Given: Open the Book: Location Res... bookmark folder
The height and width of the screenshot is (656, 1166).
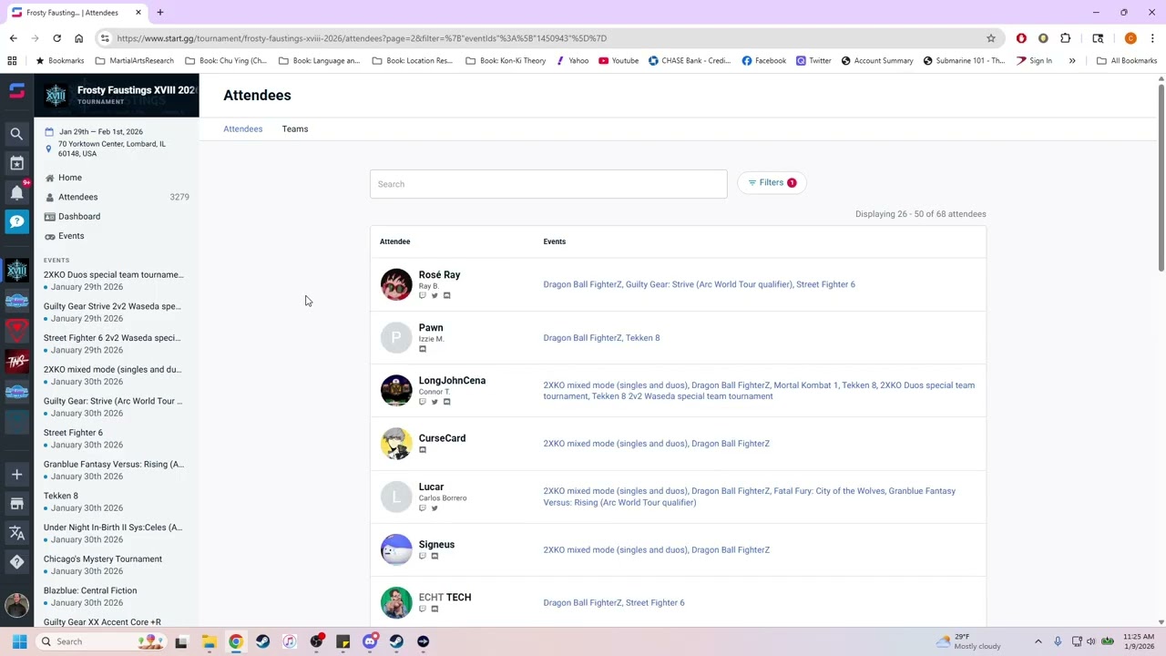Looking at the screenshot, I should [x=413, y=61].
